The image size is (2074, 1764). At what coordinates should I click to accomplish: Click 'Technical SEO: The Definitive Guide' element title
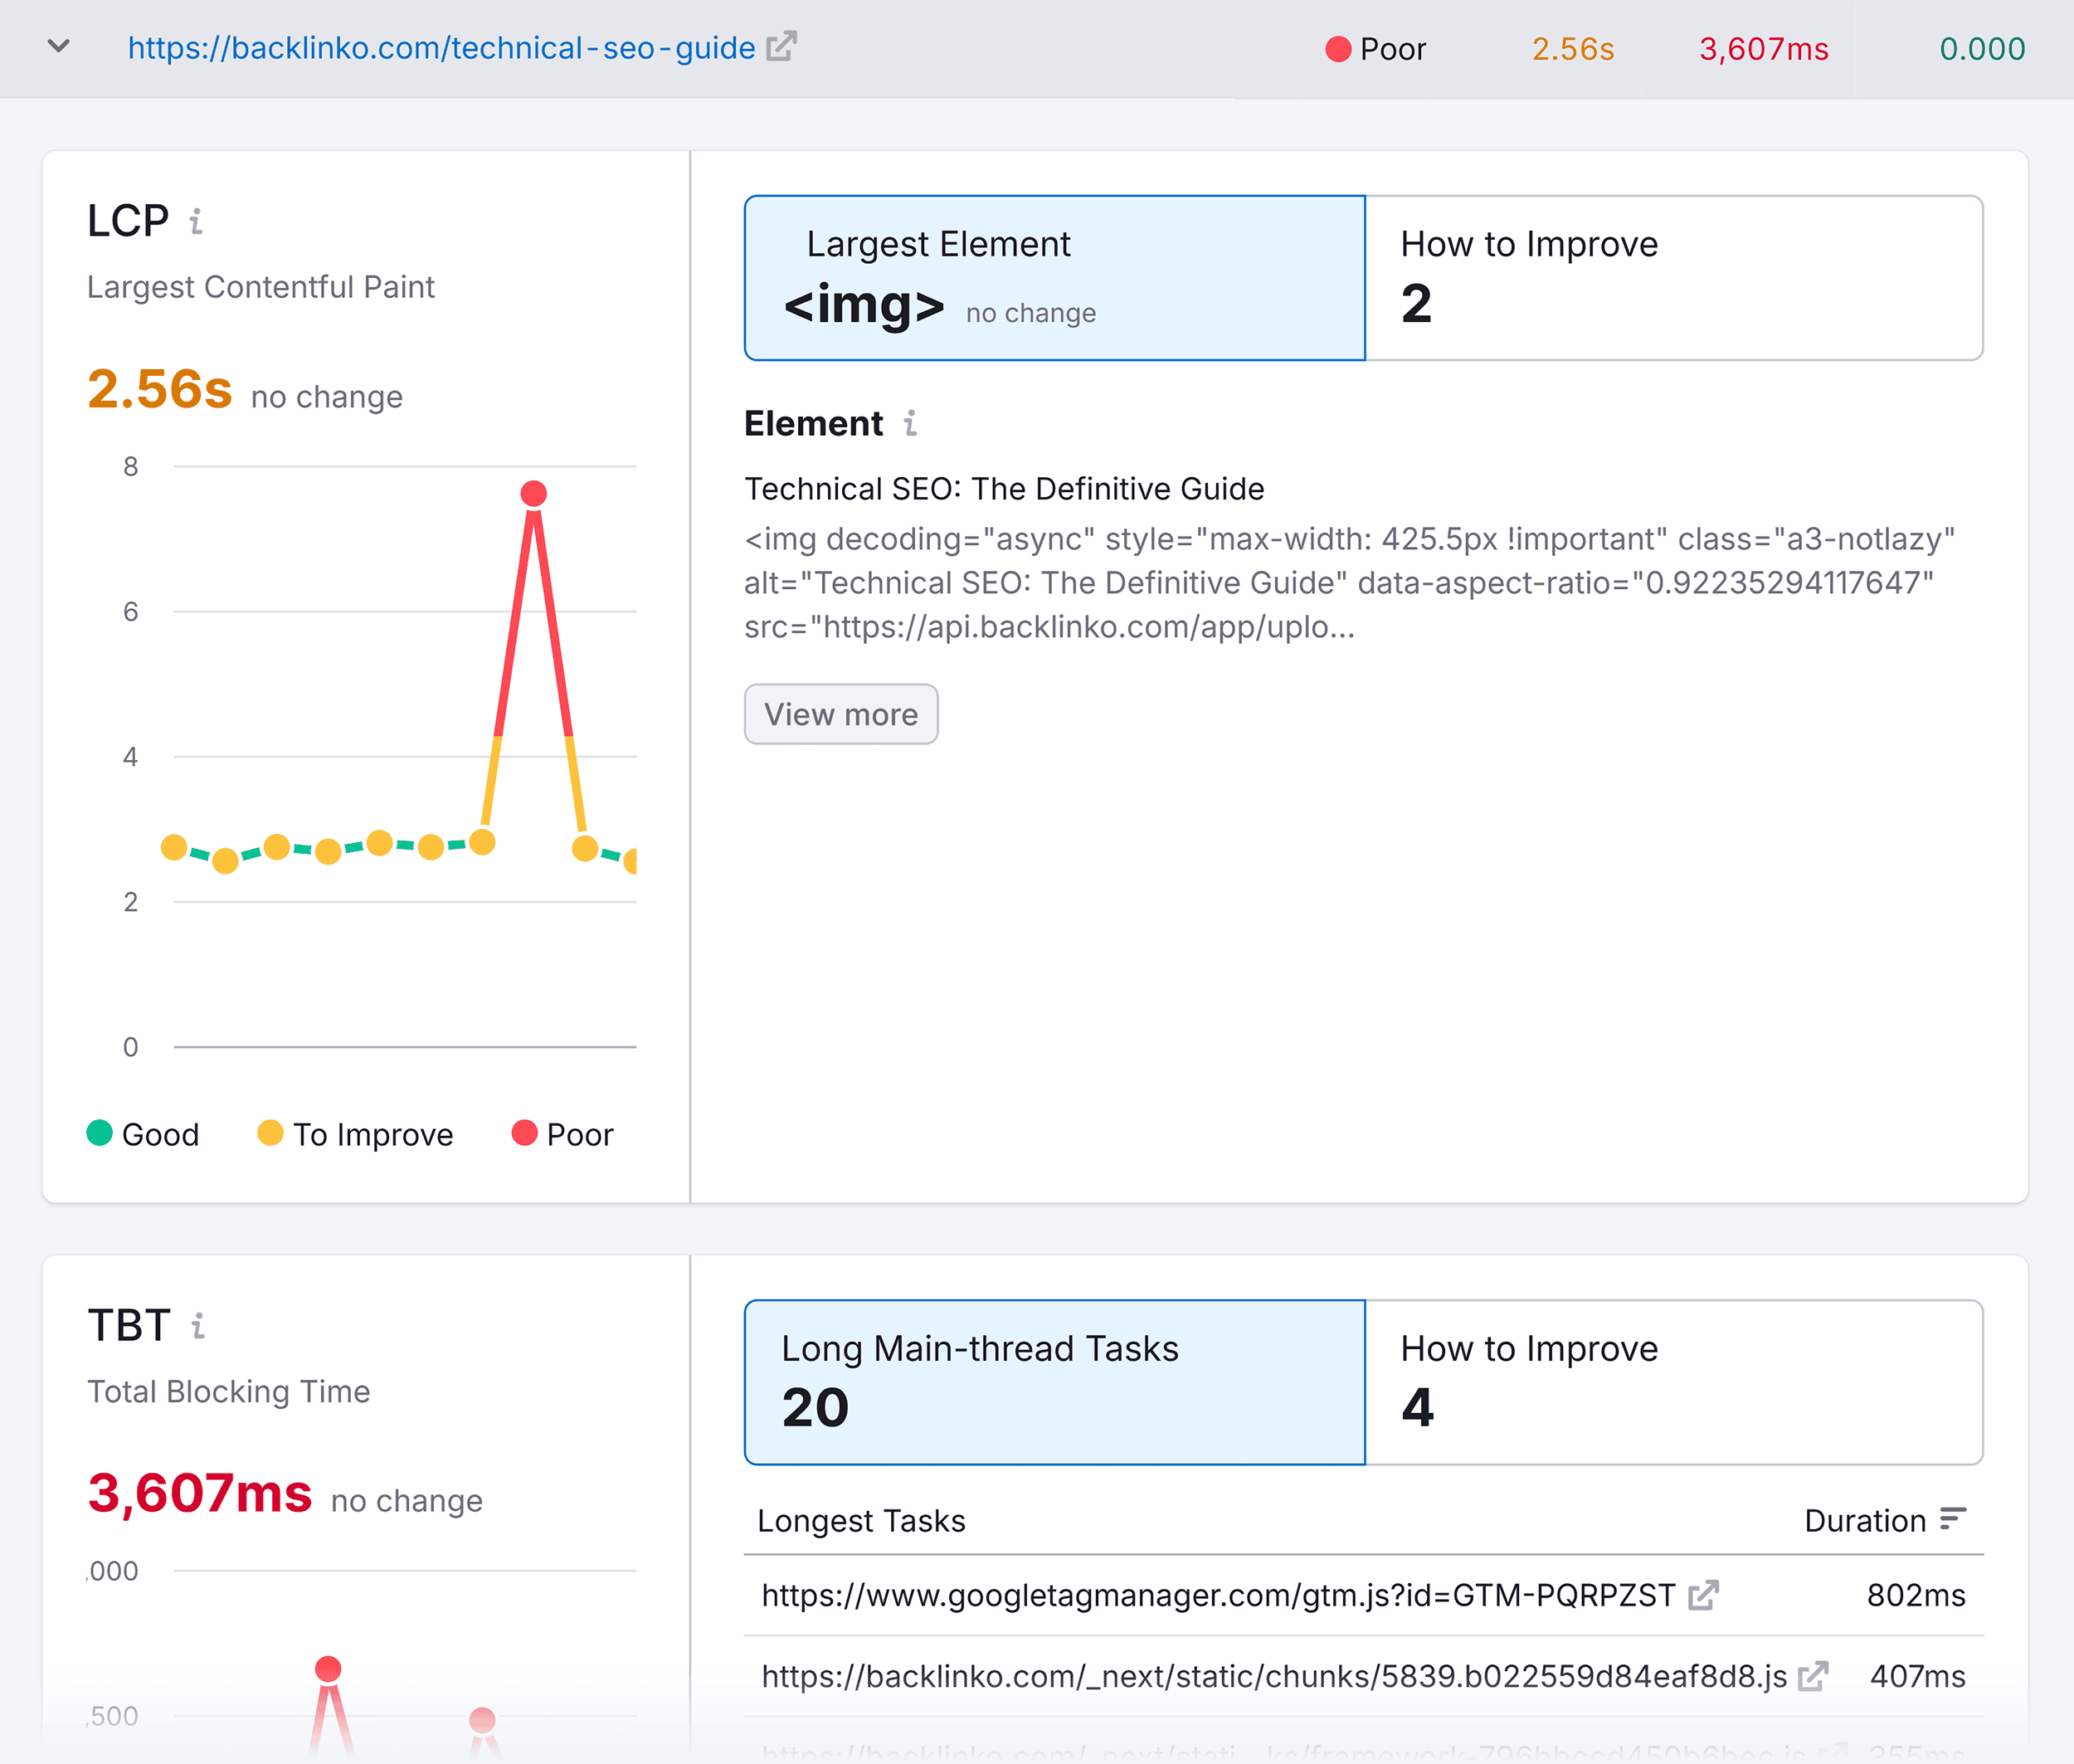1004,488
